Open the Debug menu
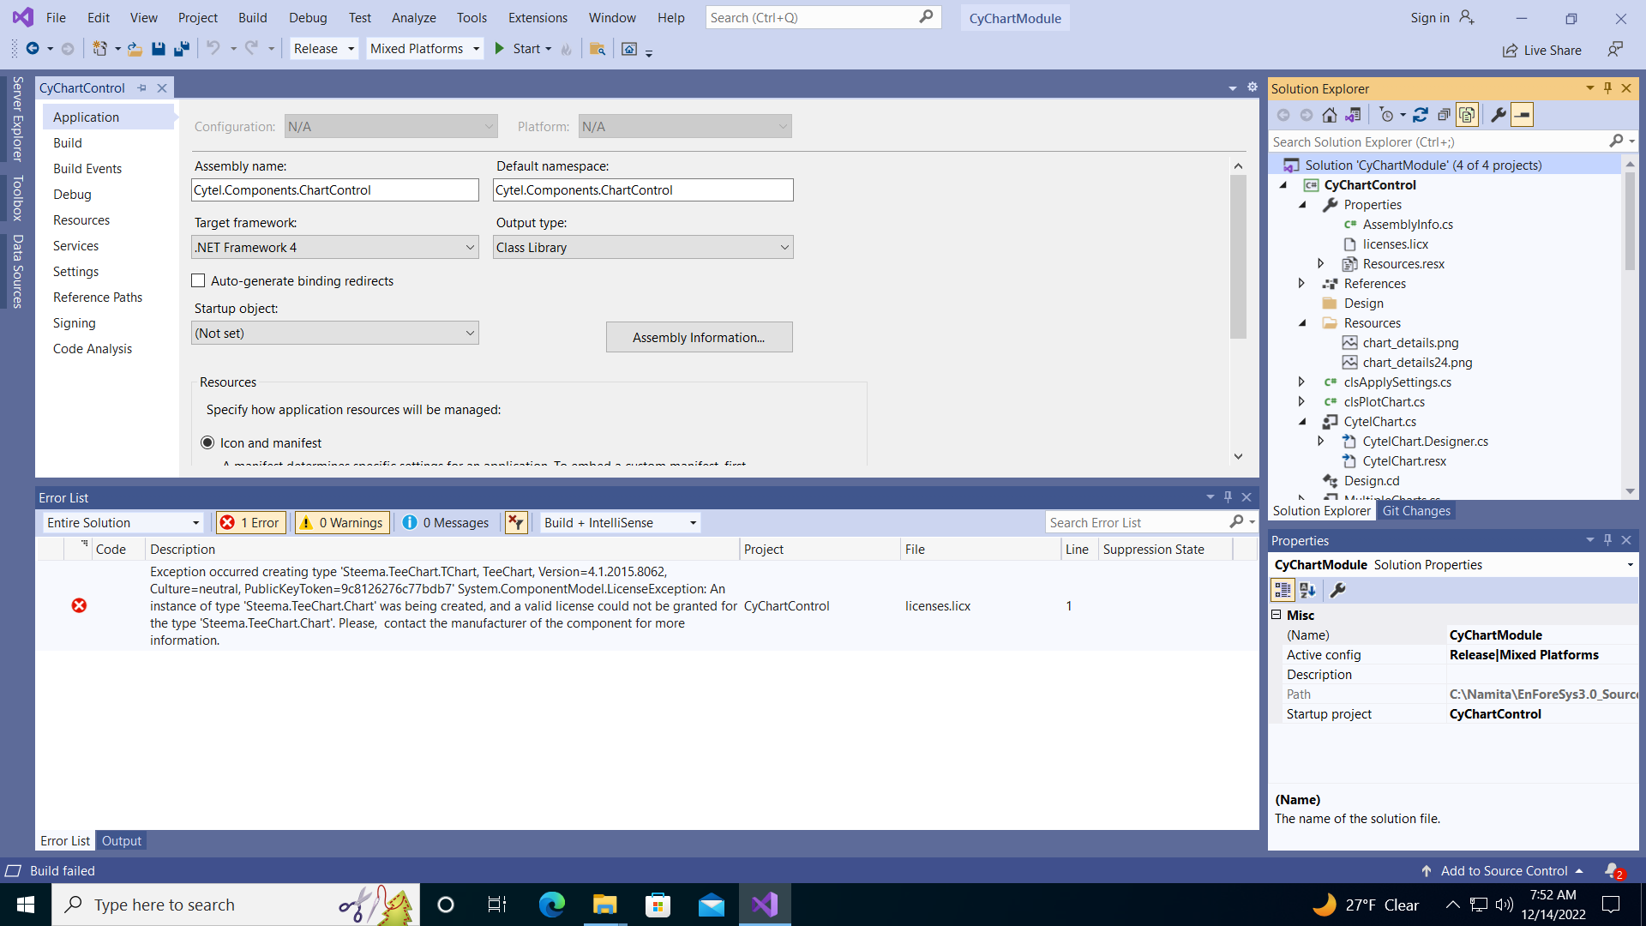 pyautogui.click(x=308, y=17)
